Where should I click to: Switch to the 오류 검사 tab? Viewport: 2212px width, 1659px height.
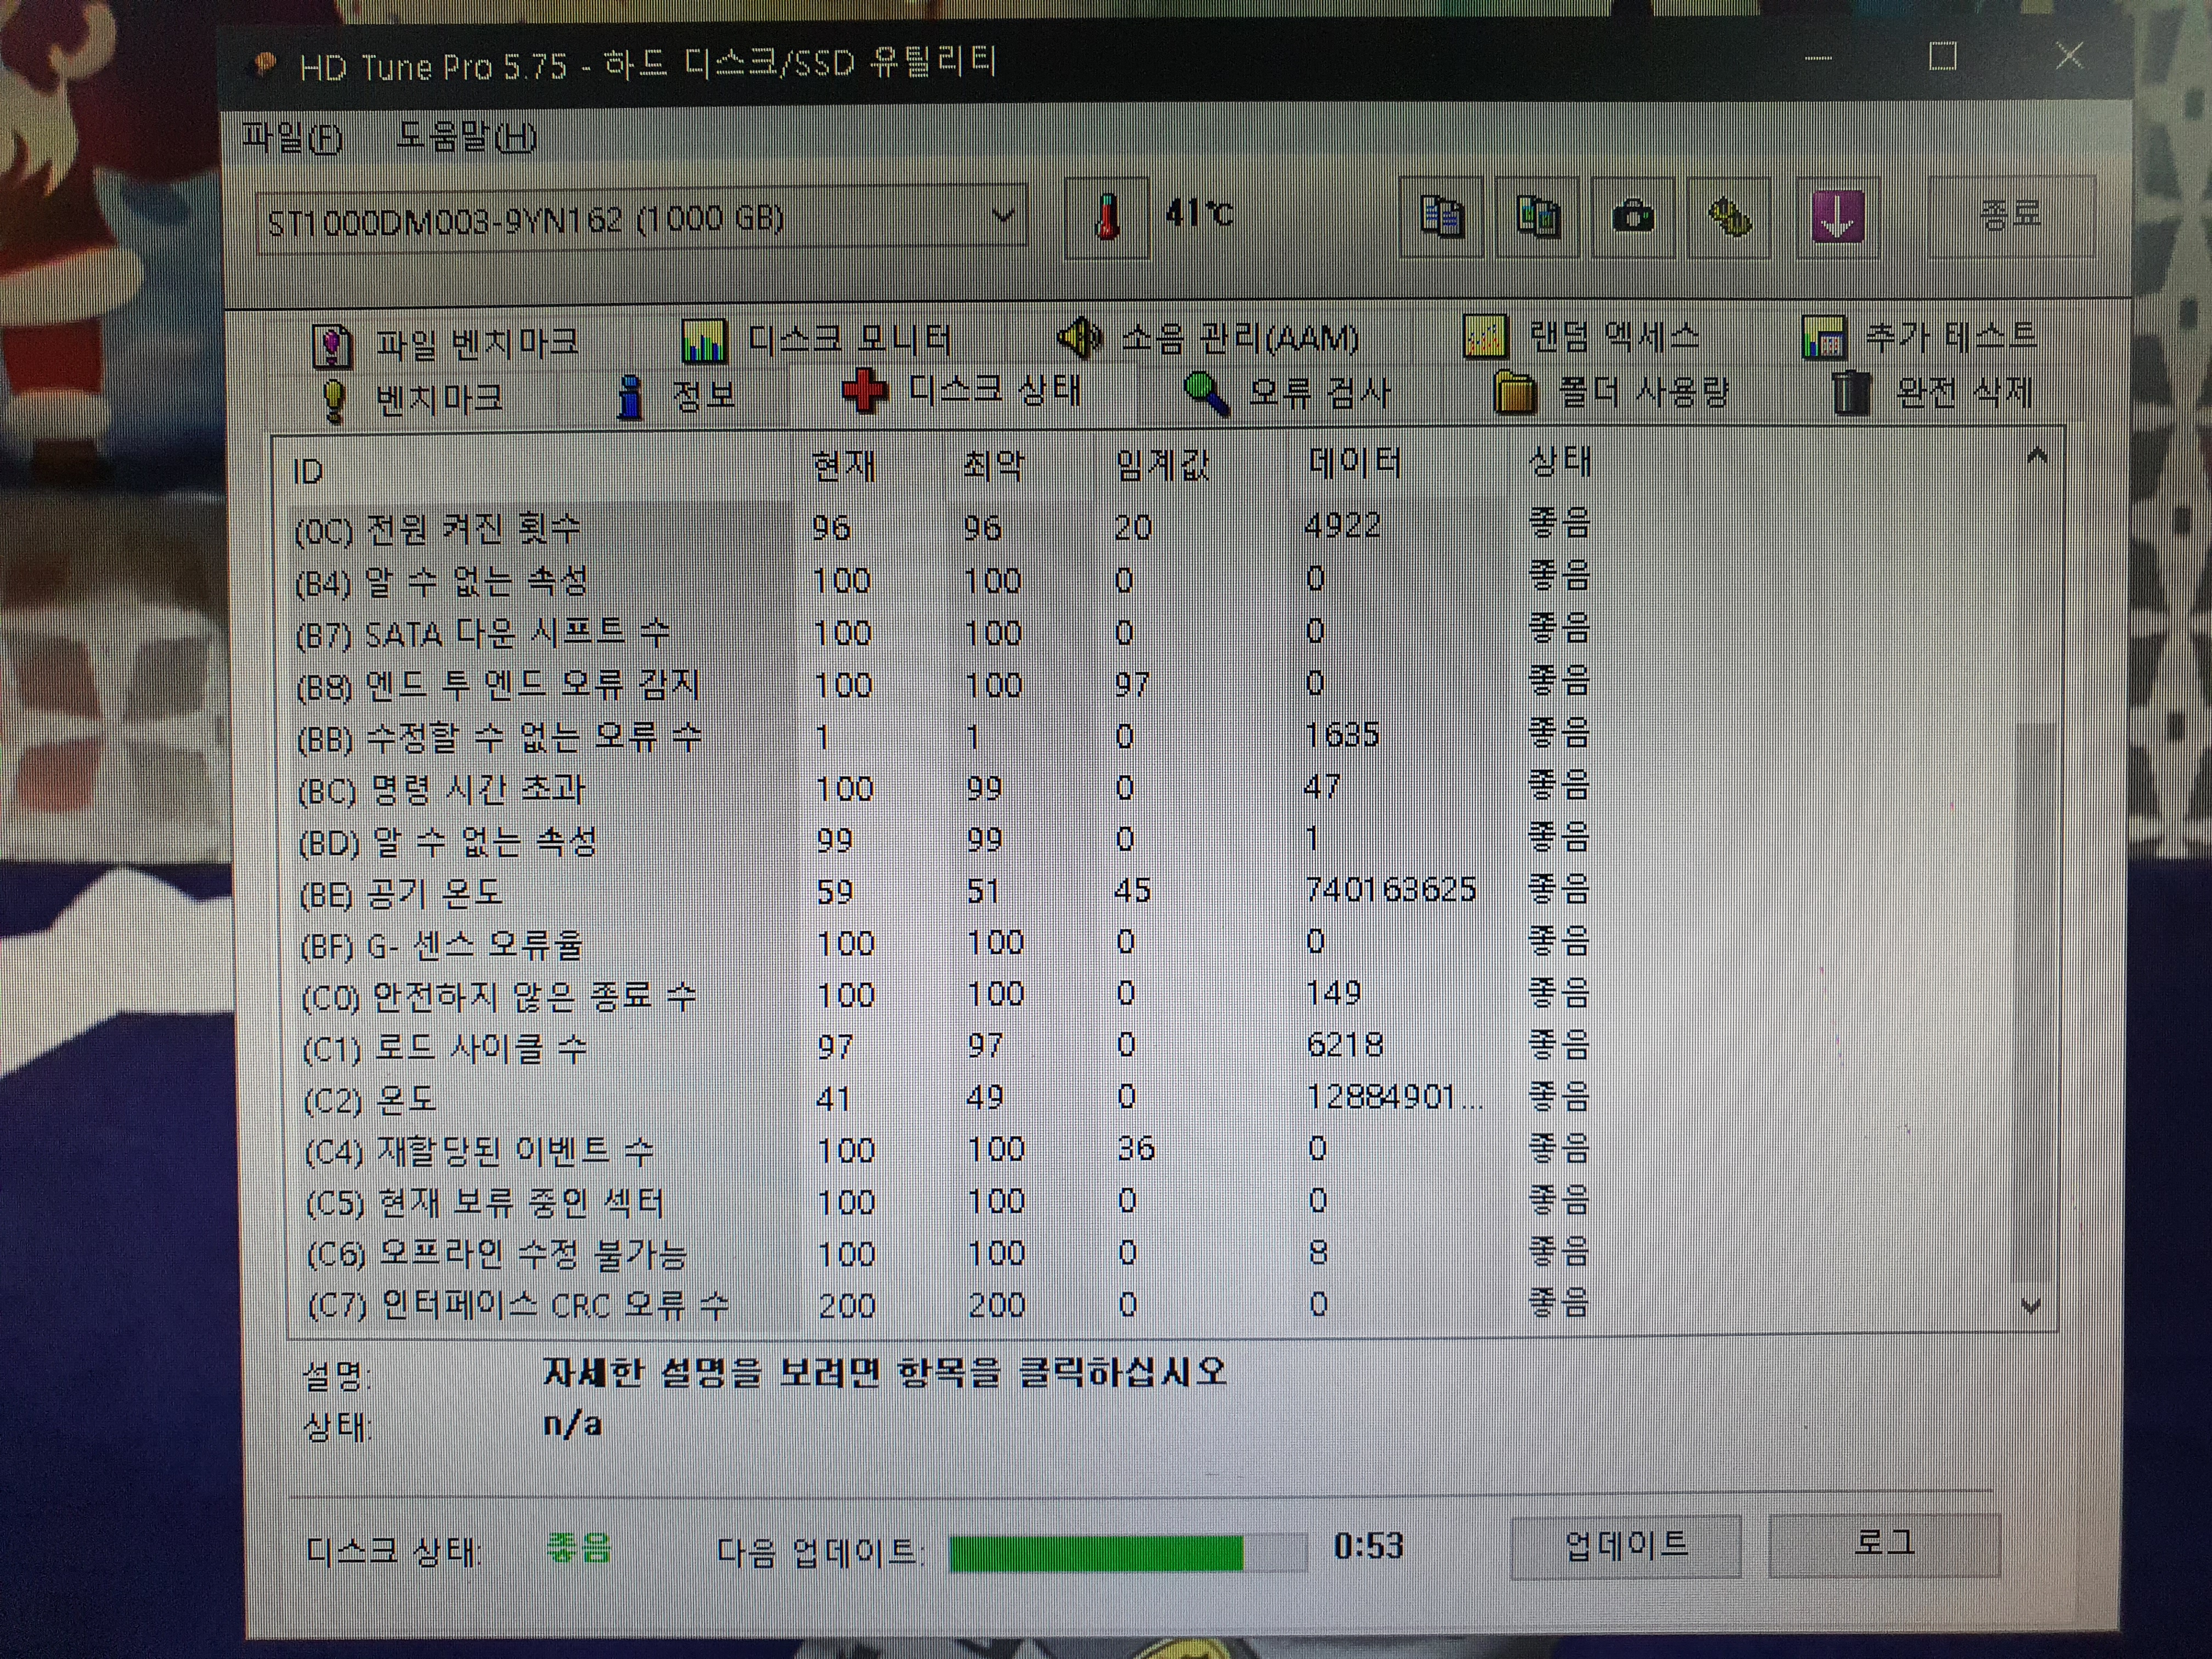coord(1288,393)
